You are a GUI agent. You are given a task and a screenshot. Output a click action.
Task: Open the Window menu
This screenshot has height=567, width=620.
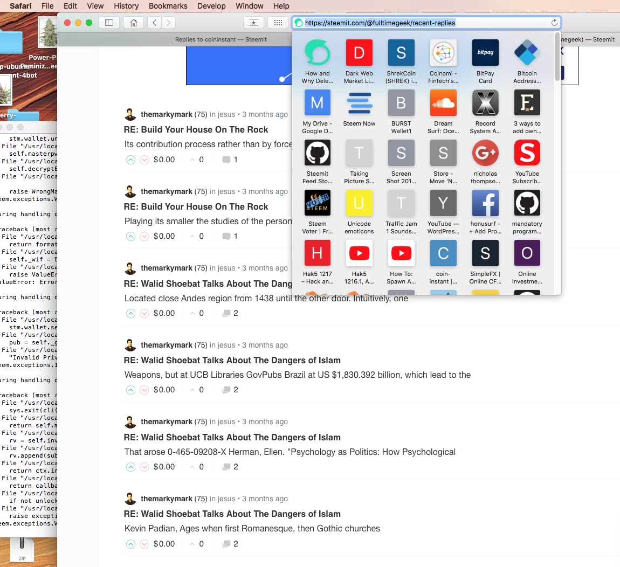point(250,6)
